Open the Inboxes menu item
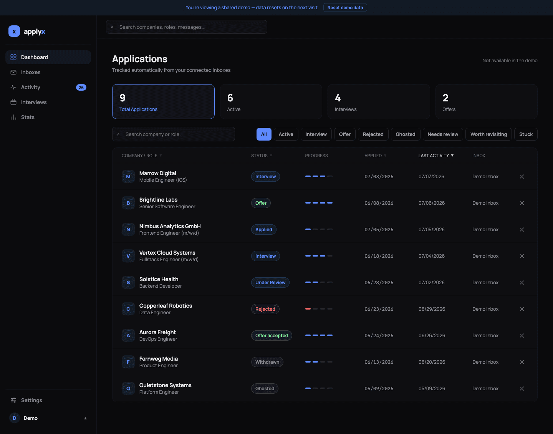Viewport: 553px width, 434px height. click(x=48, y=72)
